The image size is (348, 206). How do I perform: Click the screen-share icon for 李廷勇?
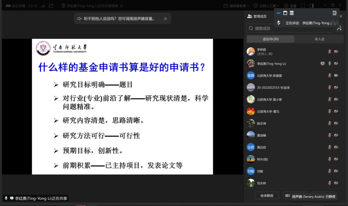[322, 63]
